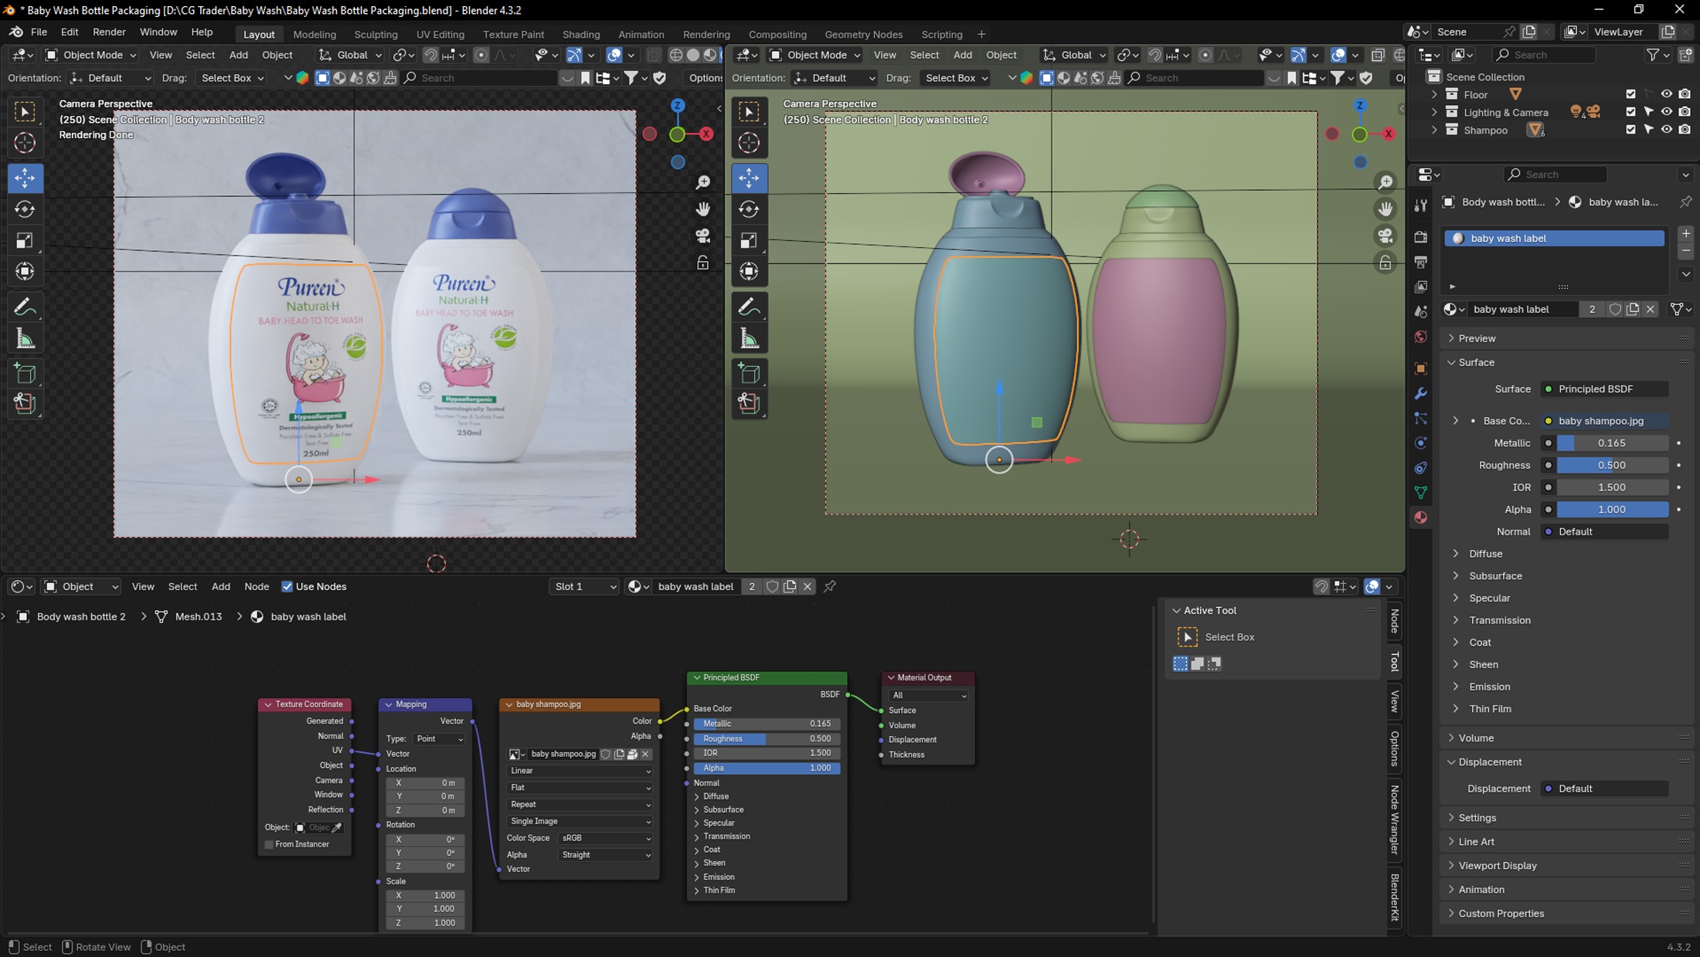Open the World properties tab
Screen dimensions: 1700x957
(x=1420, y=337)
